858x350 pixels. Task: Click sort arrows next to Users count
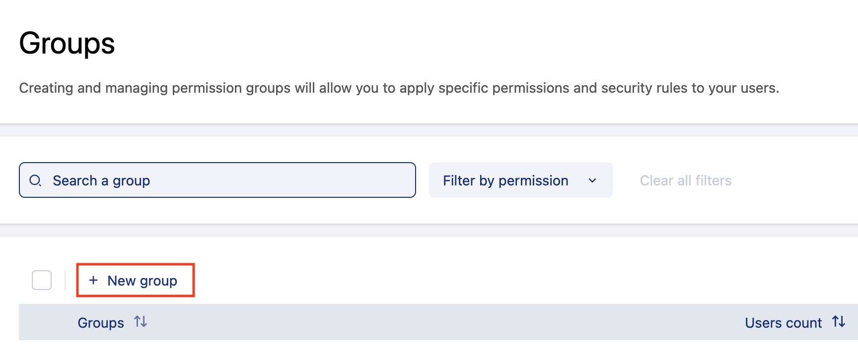(839, 322)
